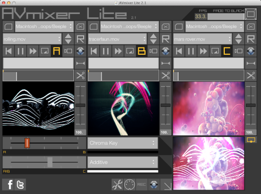Open channel A folder path dropdown
The image size is (261, 194).
point(44,27)
